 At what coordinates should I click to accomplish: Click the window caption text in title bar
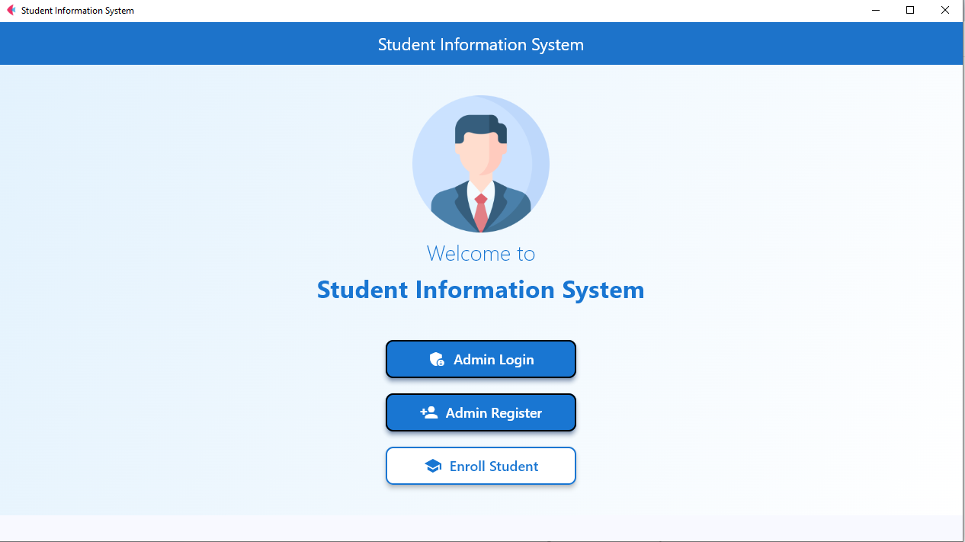pos(78,11)
